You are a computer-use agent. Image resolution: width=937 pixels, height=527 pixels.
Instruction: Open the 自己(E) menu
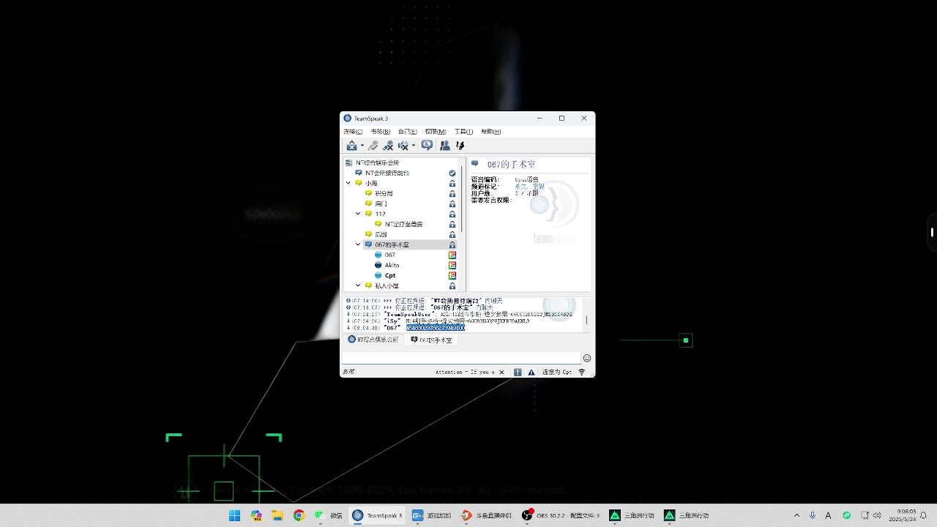[x=408, y=132]
